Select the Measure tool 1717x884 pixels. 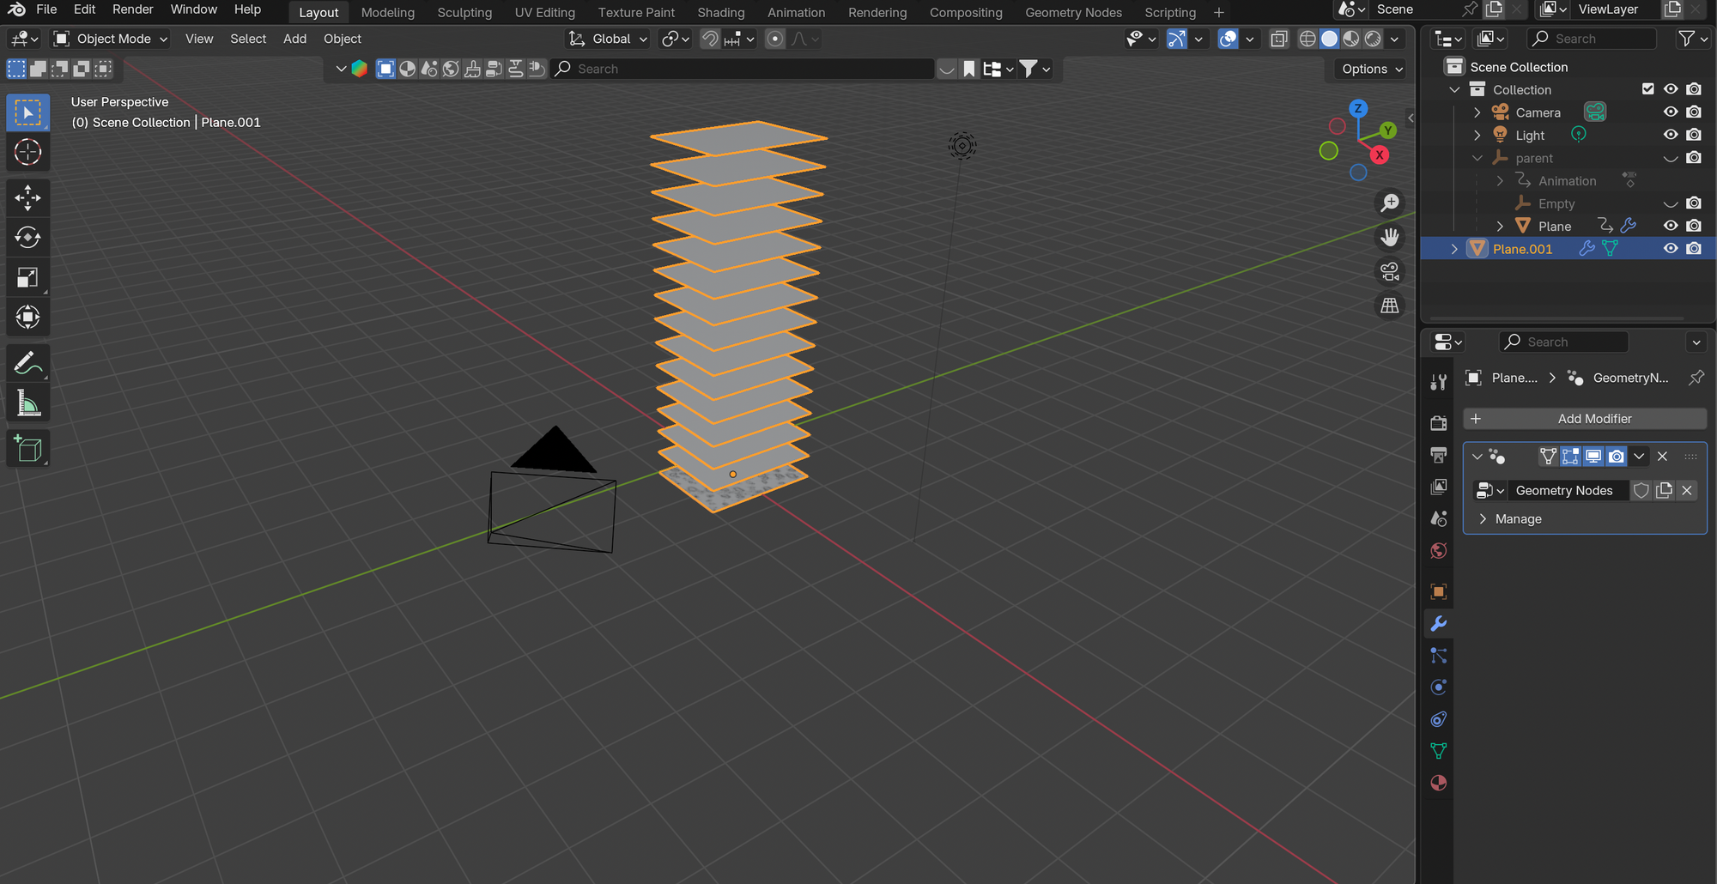point(27,403)
